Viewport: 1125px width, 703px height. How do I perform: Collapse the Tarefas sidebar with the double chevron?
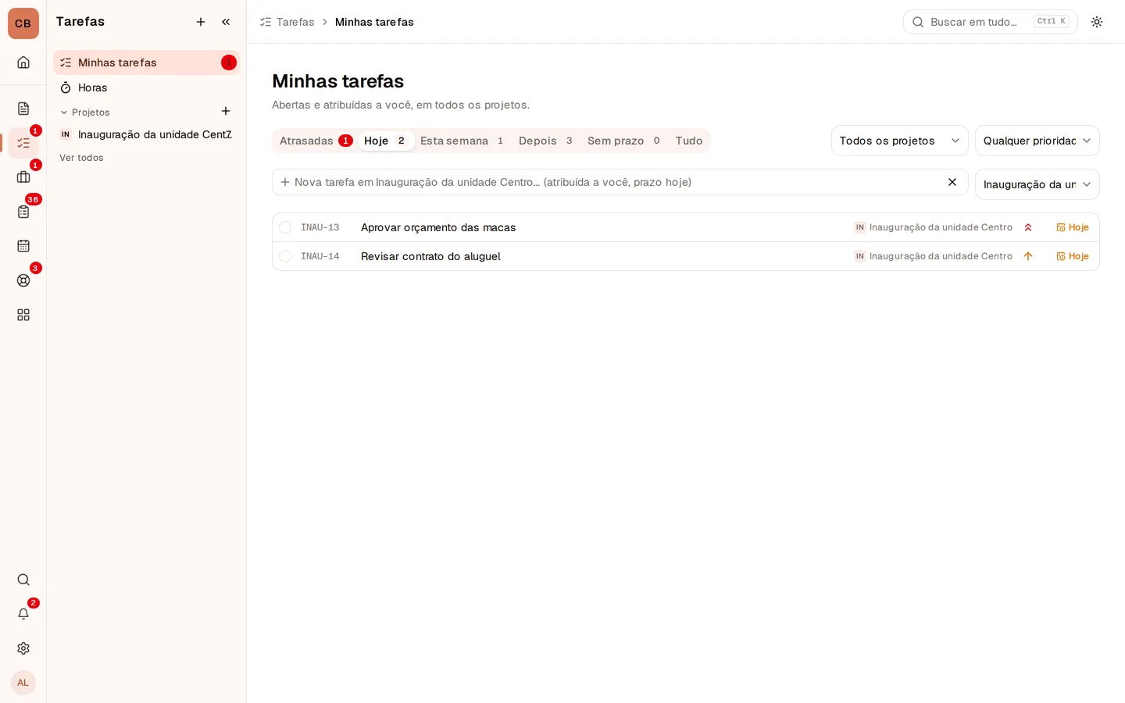[226, 22]
